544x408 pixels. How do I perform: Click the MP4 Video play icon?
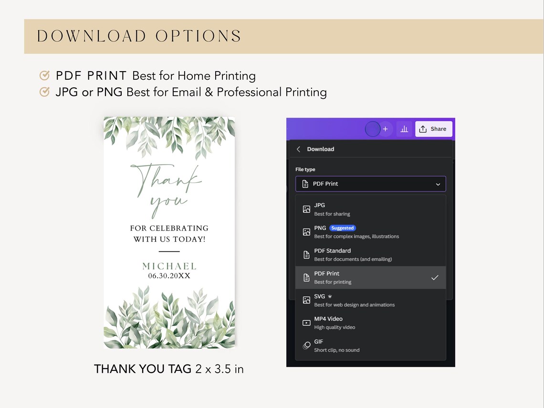tap(306, 323)
